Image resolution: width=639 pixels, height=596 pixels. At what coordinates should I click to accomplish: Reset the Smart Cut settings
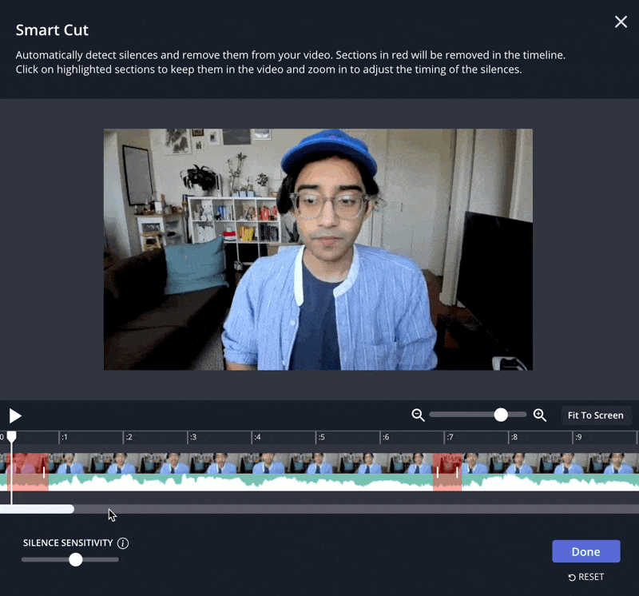[585, 577]
